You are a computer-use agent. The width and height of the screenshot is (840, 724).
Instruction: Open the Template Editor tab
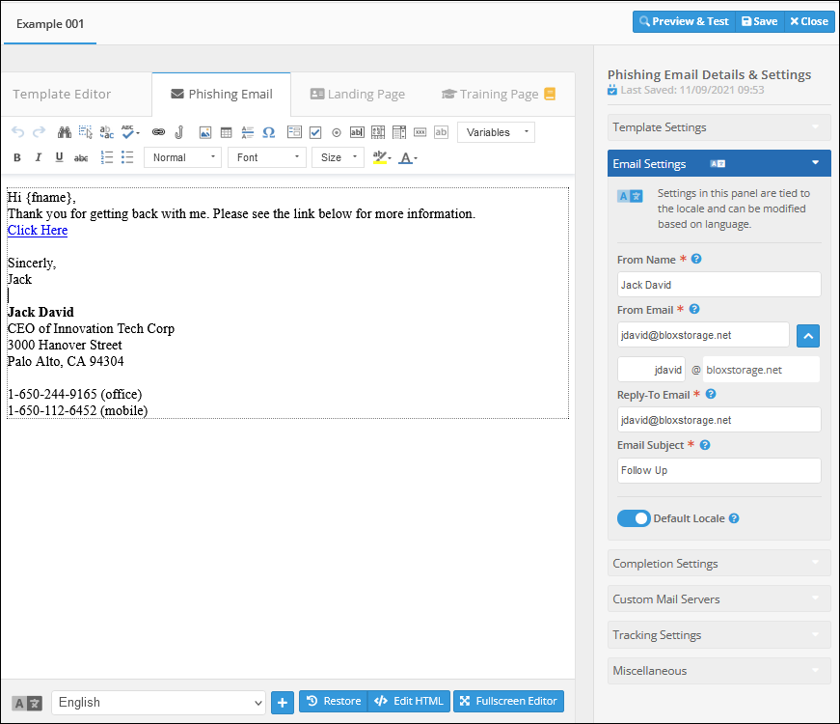pos(62,95)
